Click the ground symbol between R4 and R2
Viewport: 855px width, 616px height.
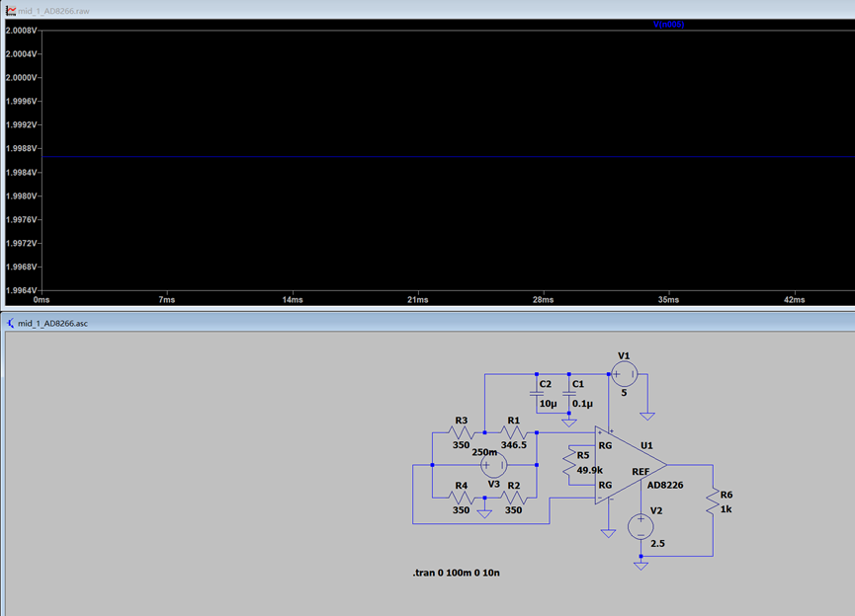(484, 513)
